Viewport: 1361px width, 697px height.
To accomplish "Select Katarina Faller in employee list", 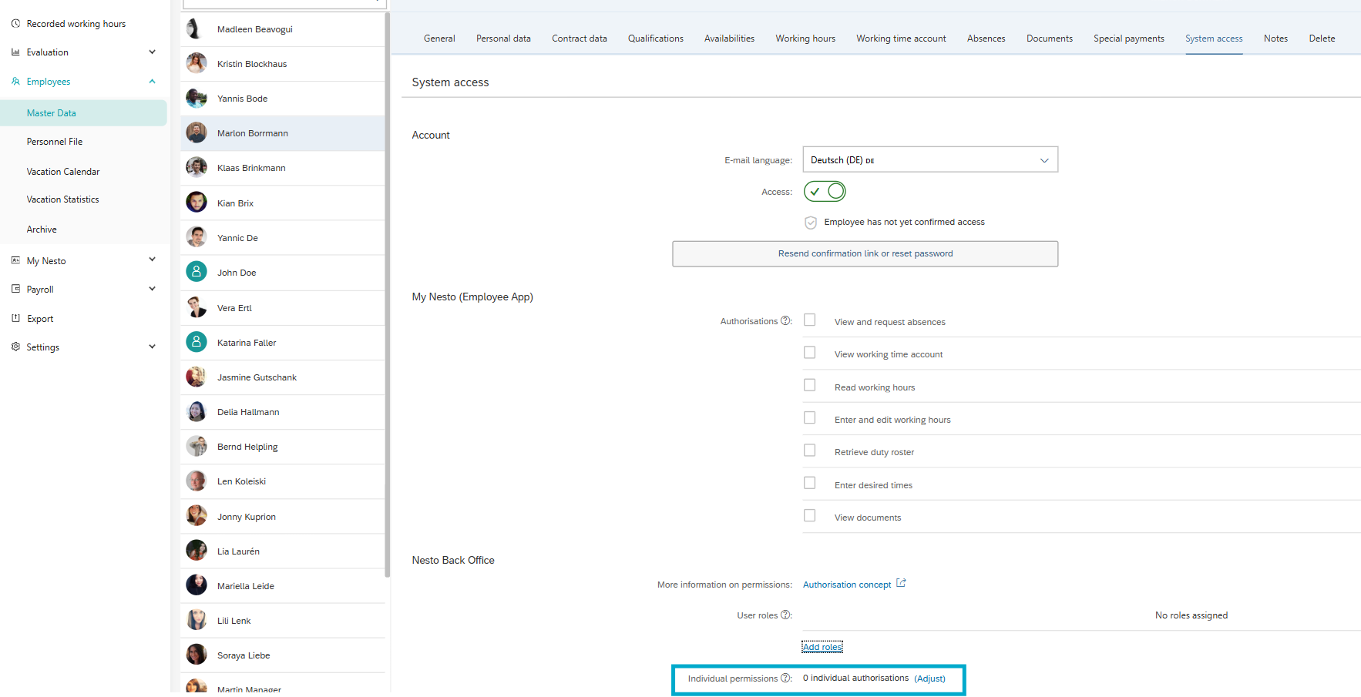I will click(x=247, y=343).
